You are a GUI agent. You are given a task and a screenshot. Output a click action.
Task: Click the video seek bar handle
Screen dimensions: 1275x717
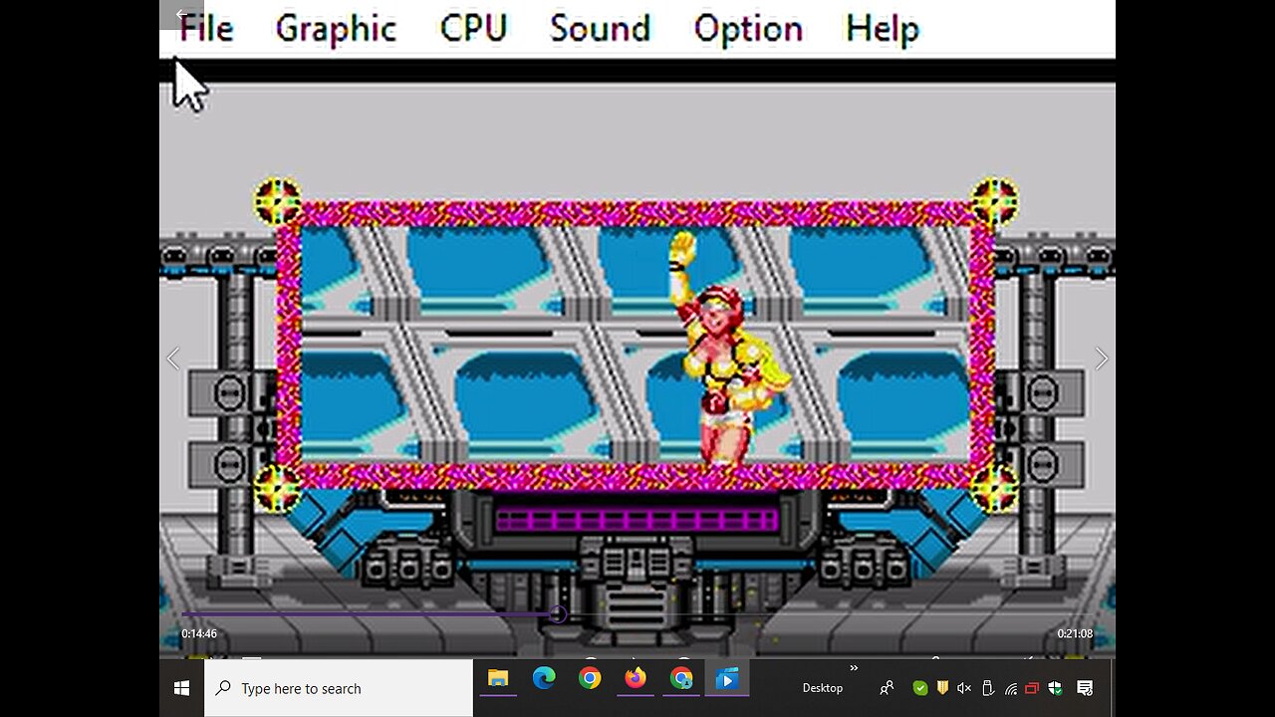pyautogui.click(x=558, y=614)
